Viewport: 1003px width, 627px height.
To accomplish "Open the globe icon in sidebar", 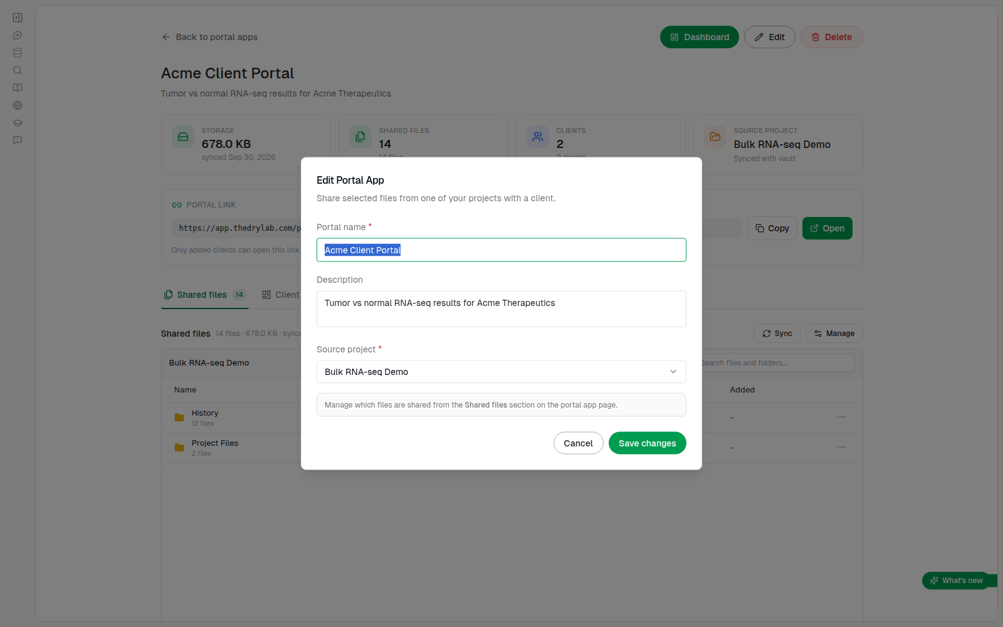I will (x=18, y=105).
